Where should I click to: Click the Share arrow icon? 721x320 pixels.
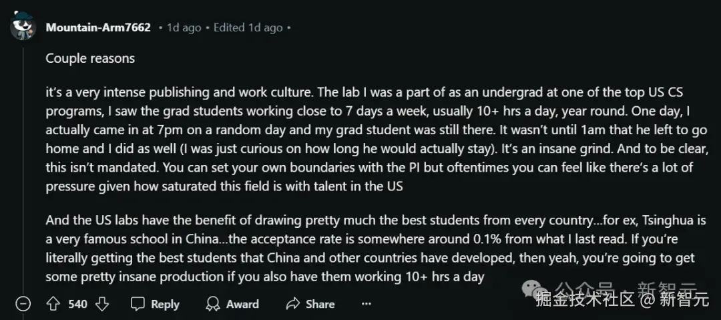pos(292,304)
